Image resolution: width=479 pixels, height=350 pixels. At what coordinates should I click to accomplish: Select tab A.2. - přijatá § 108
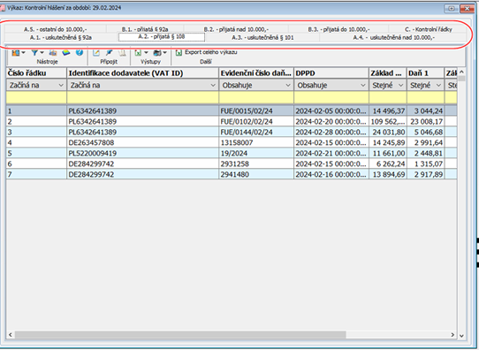(x=162, y=37)
